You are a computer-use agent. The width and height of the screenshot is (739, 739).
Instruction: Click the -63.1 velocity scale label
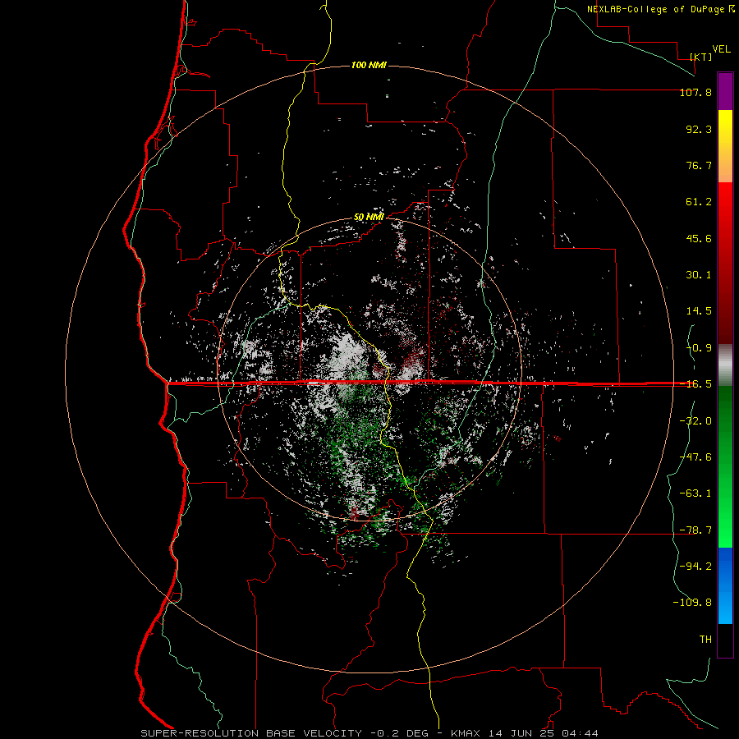[x=695, y=493]
